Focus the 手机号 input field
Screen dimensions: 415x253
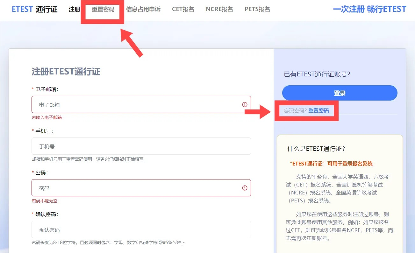click(x=141, y=146)
